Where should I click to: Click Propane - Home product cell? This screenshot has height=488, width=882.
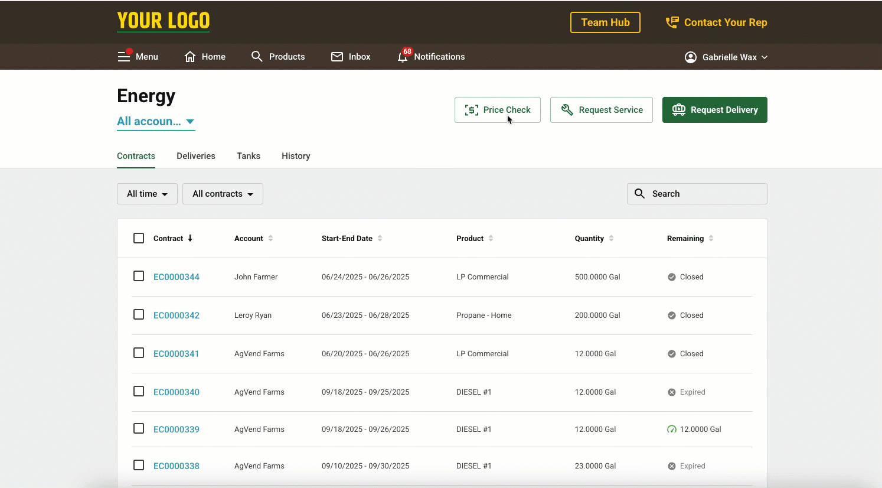[x=484, y=315]
